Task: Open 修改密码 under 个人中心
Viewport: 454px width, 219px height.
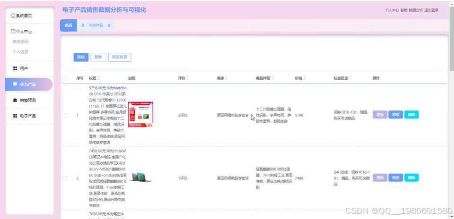Action: (20, 42)
